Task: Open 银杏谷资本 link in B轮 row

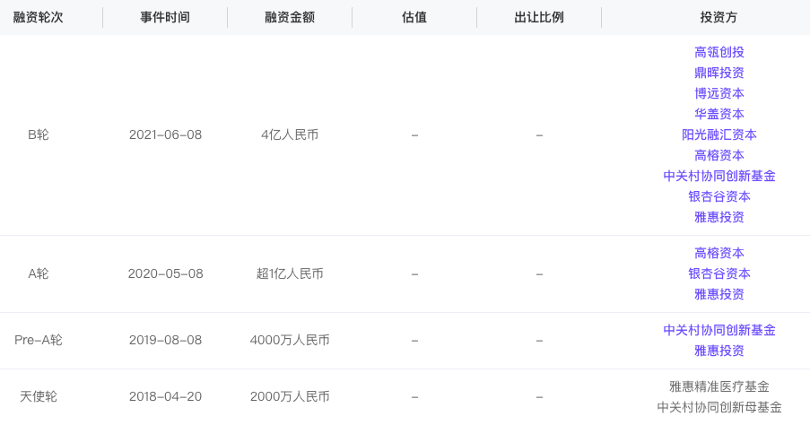Action: (x=719, y=196)
